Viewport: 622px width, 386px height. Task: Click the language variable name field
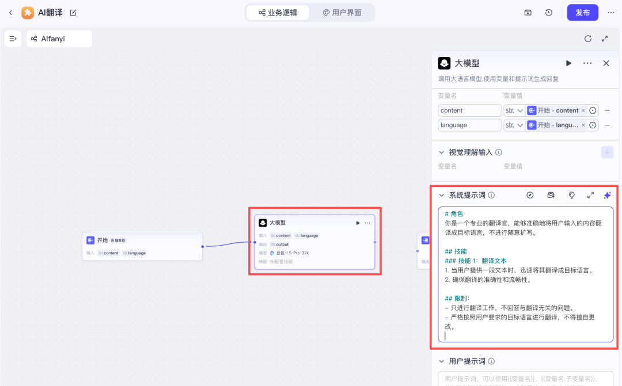[x=469, y=125]
